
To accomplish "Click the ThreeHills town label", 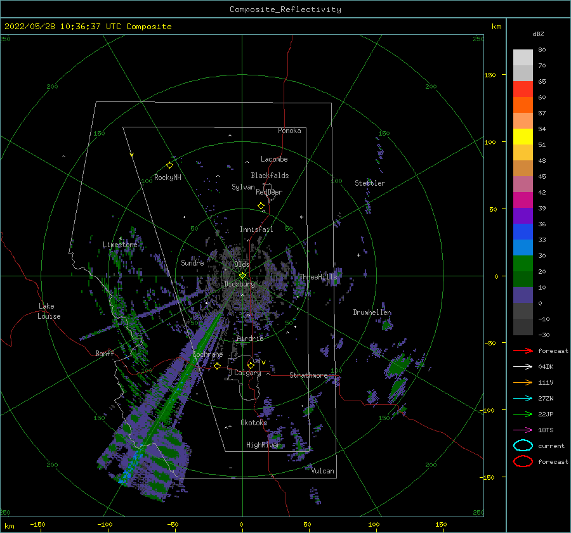I will point(318,277).
